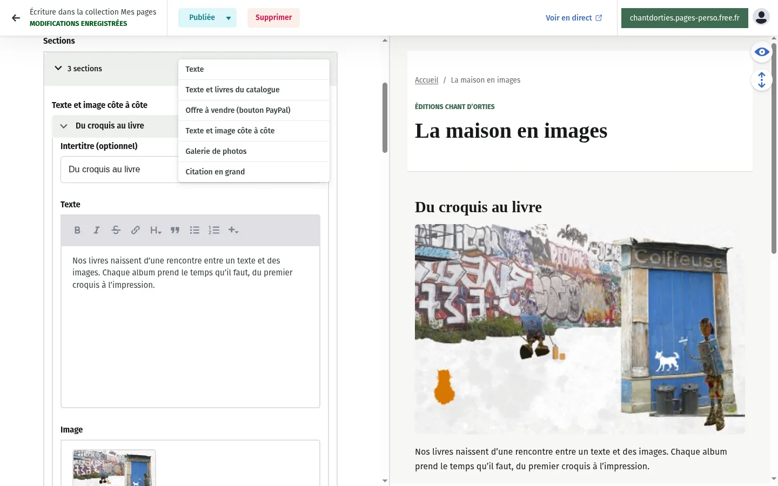
Task: Choose Texte et livres du catalogue
Action: pos(254,90)
